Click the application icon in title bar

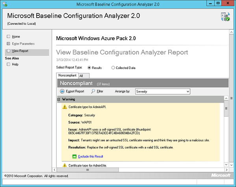click(x=5, y=4)
